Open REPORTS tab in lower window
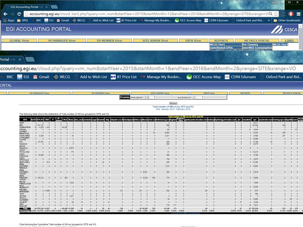The width and height of the screenshot is (303, 227). click(245, 93)
